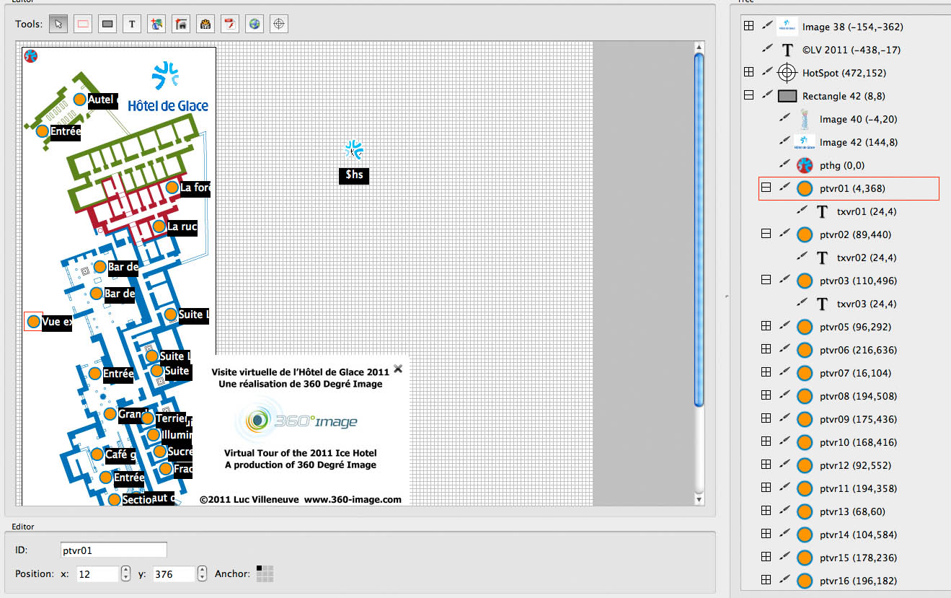
Task: Set anchor using the Anchor grid
Action: coord(265,574)
